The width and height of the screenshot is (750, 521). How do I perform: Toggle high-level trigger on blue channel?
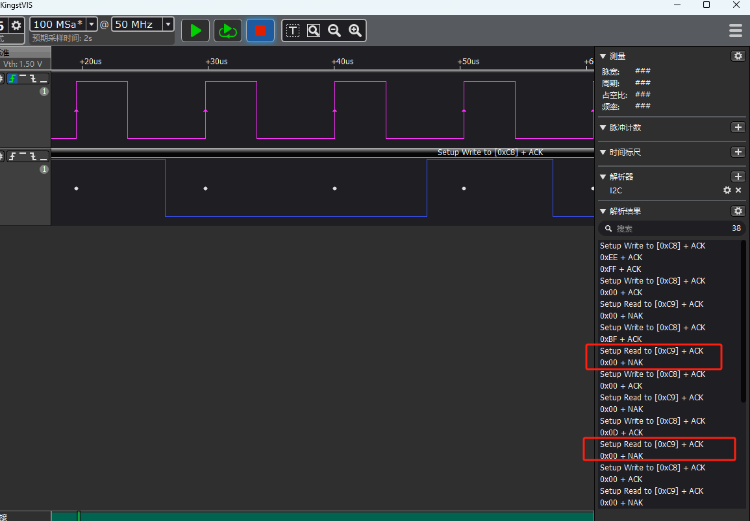[23, 156]
